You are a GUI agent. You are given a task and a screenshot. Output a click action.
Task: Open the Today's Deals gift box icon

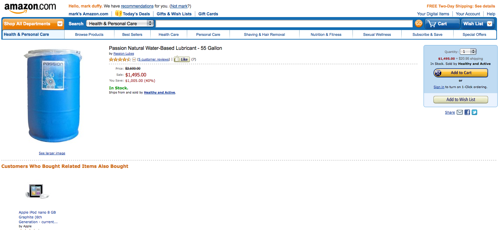(x=119, y=13)
